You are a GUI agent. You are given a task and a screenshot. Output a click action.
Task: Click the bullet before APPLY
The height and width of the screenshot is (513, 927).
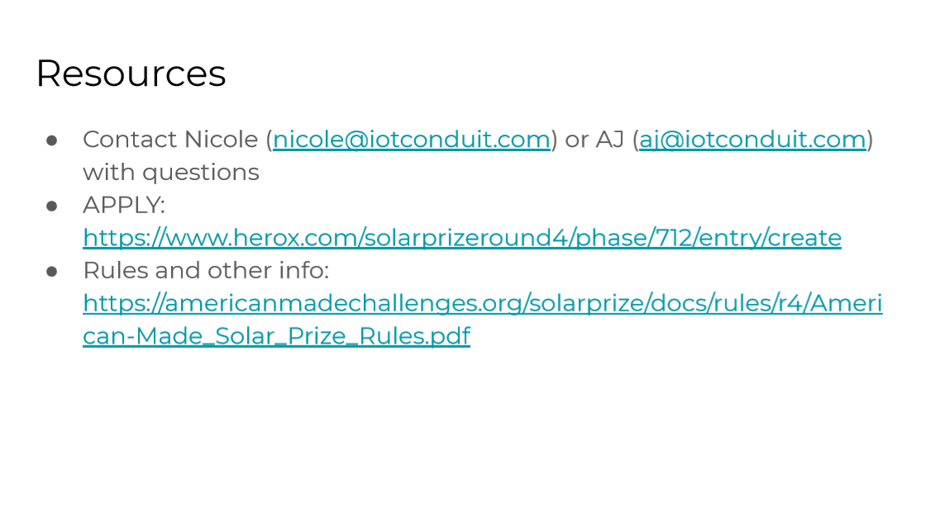pyautogui.click(x=52, y=206)
